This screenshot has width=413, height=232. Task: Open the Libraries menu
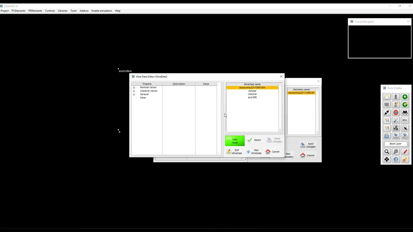tap(63, 11)
